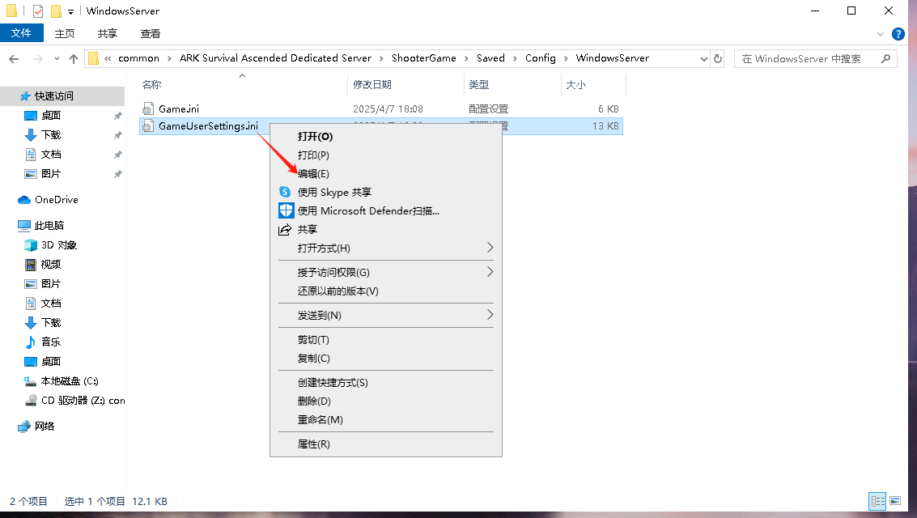Select 'Config' in the address breadcrumb
Image resolution: width=917 pixels, height=518 pixels.
pyautogui.click(x=541, y=58)
